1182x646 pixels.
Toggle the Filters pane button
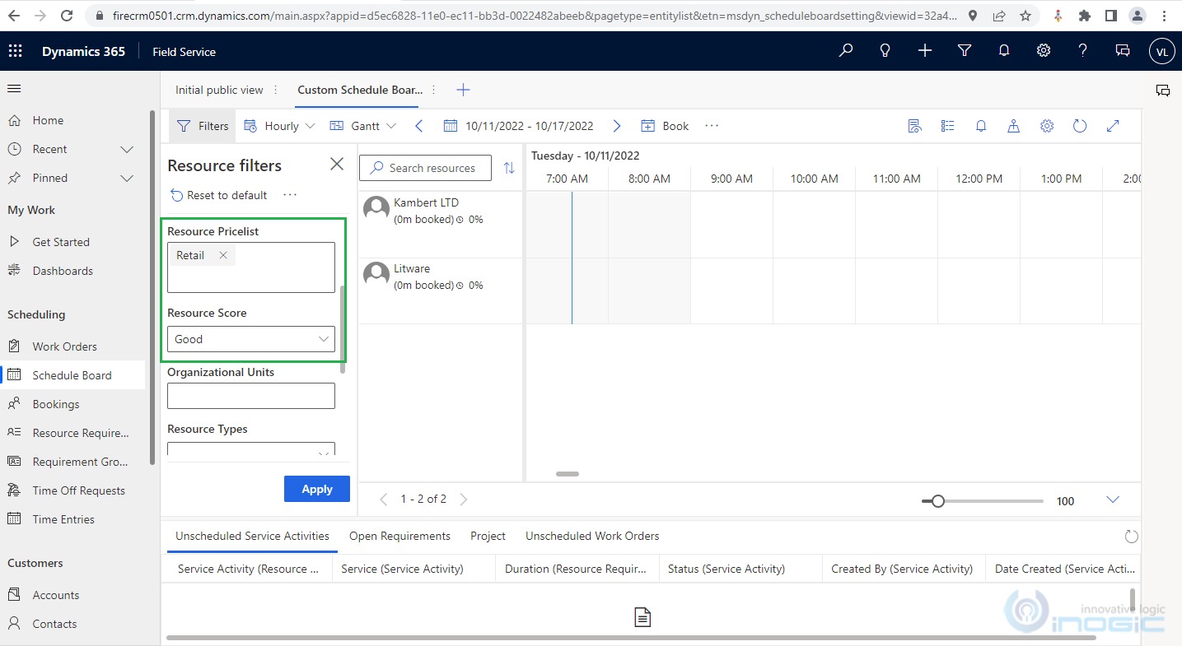[x=203, y=126]
